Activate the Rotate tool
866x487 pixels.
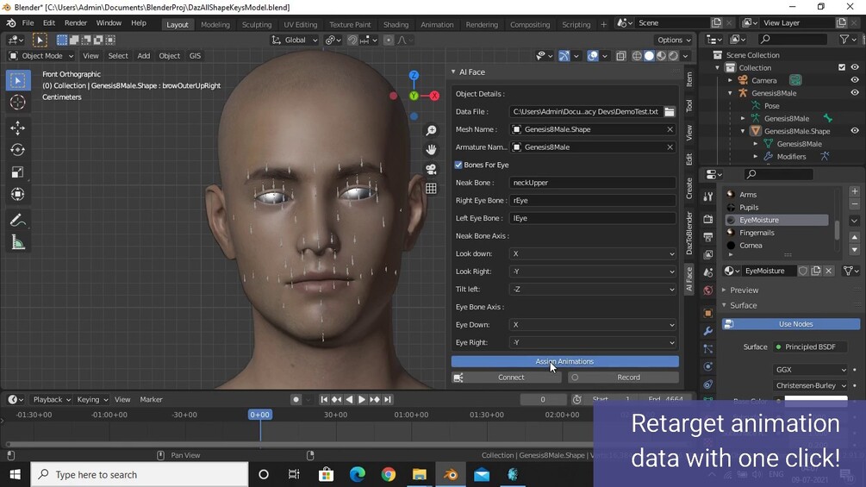(x=17, y=150)
